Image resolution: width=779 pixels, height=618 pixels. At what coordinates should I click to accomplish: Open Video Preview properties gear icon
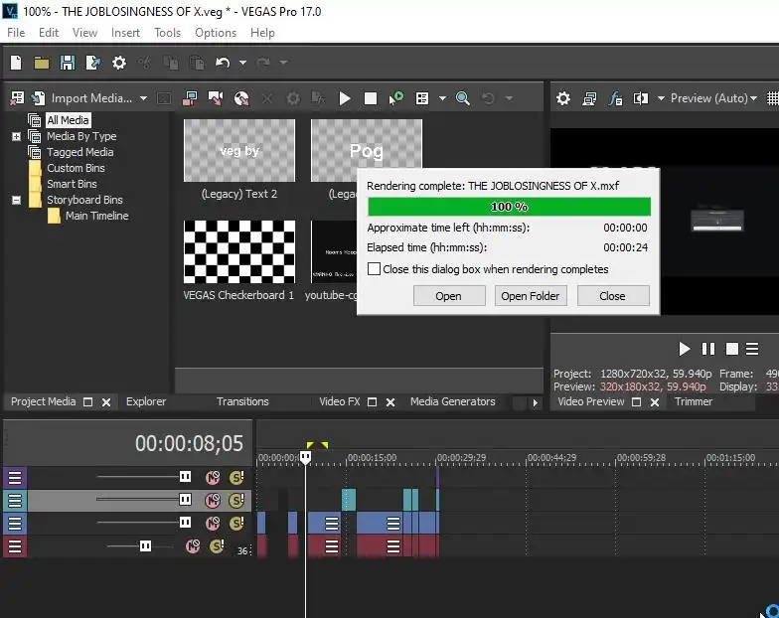562,98
